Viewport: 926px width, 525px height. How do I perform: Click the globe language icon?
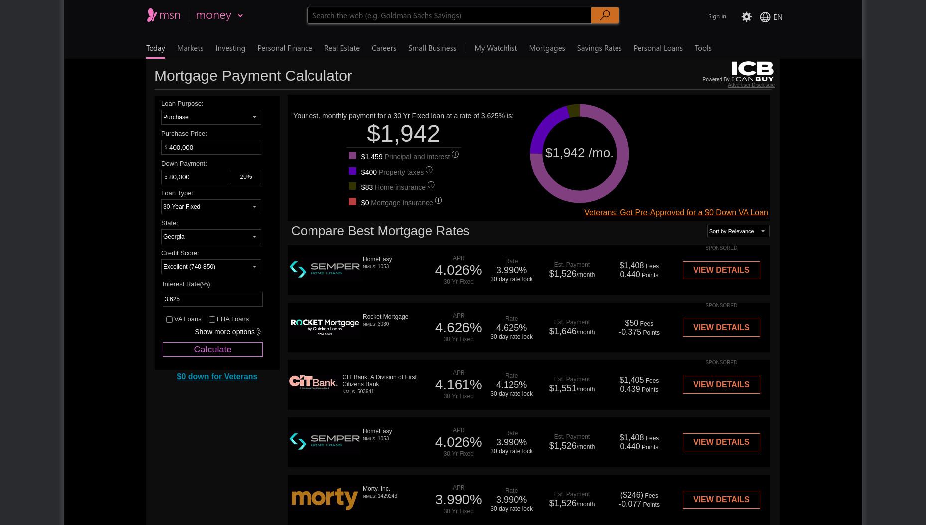click(765, 17)
